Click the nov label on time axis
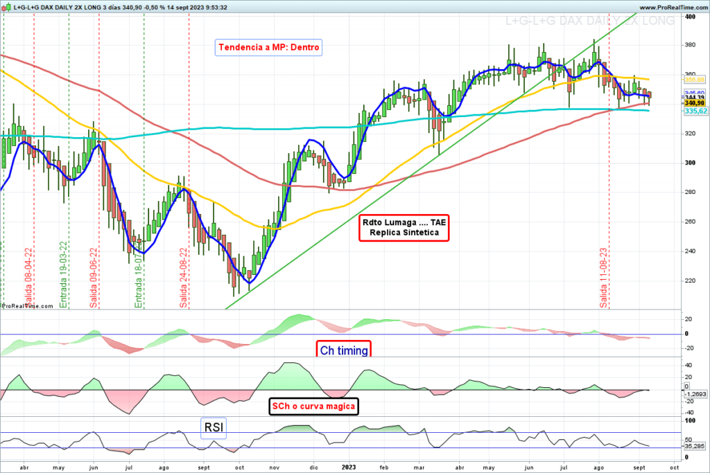Image resolution: width=710 pixels, height=473 pixels. click(274, 467)
